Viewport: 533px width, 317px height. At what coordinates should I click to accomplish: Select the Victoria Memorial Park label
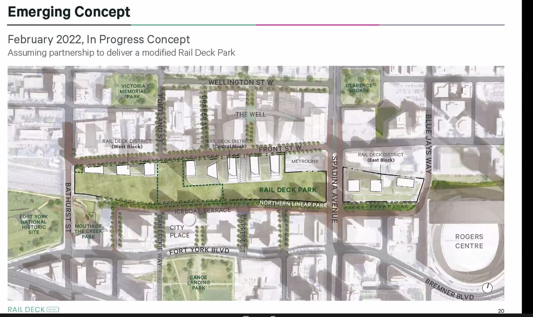point(133,91)
